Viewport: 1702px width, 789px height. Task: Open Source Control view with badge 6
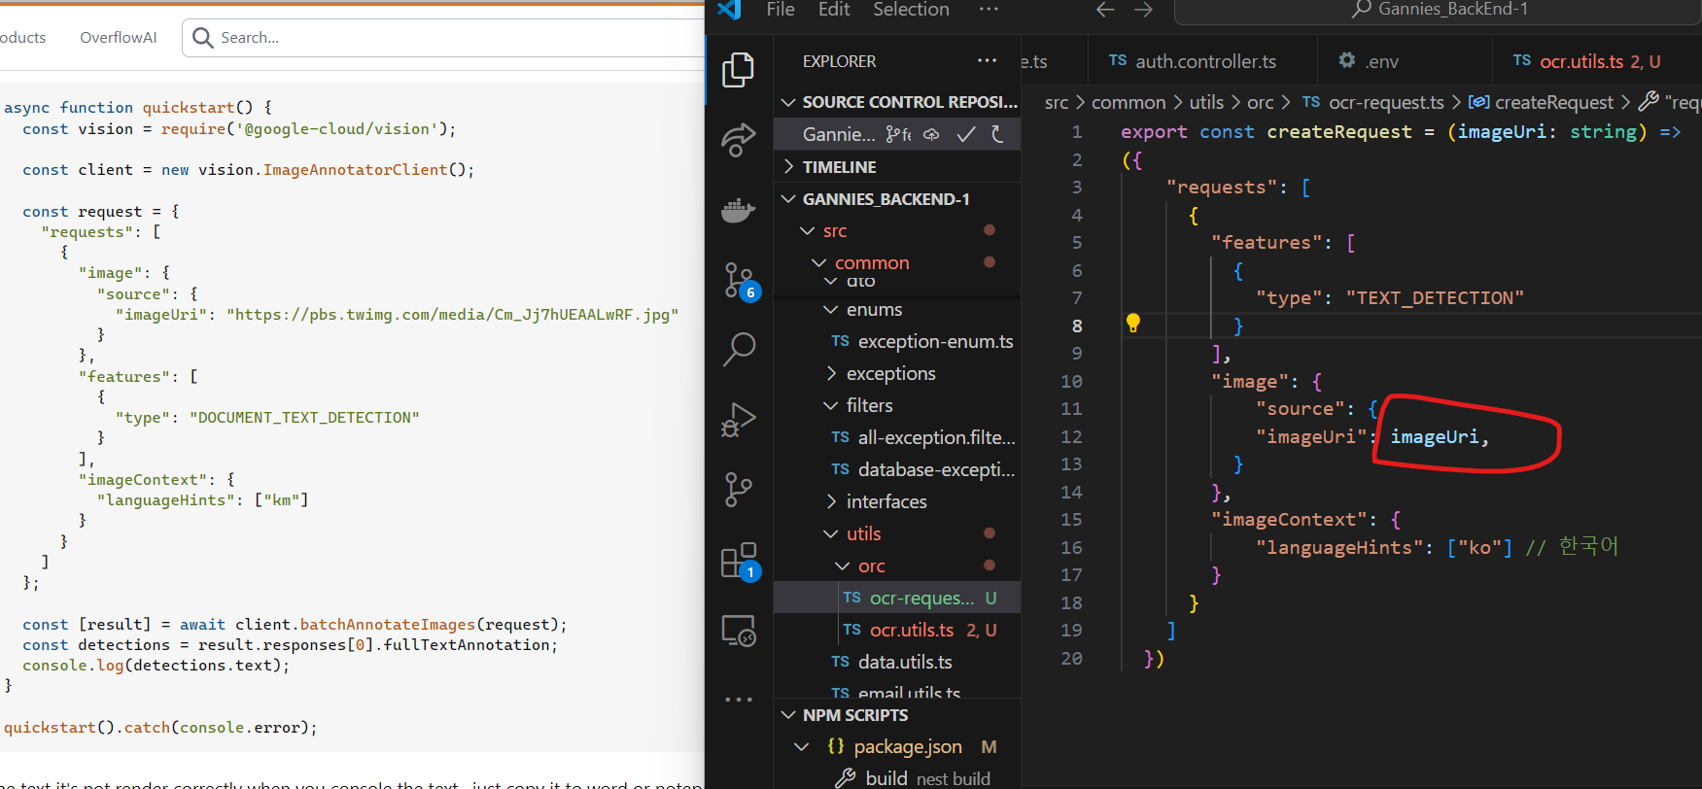(x=741, y=281)
